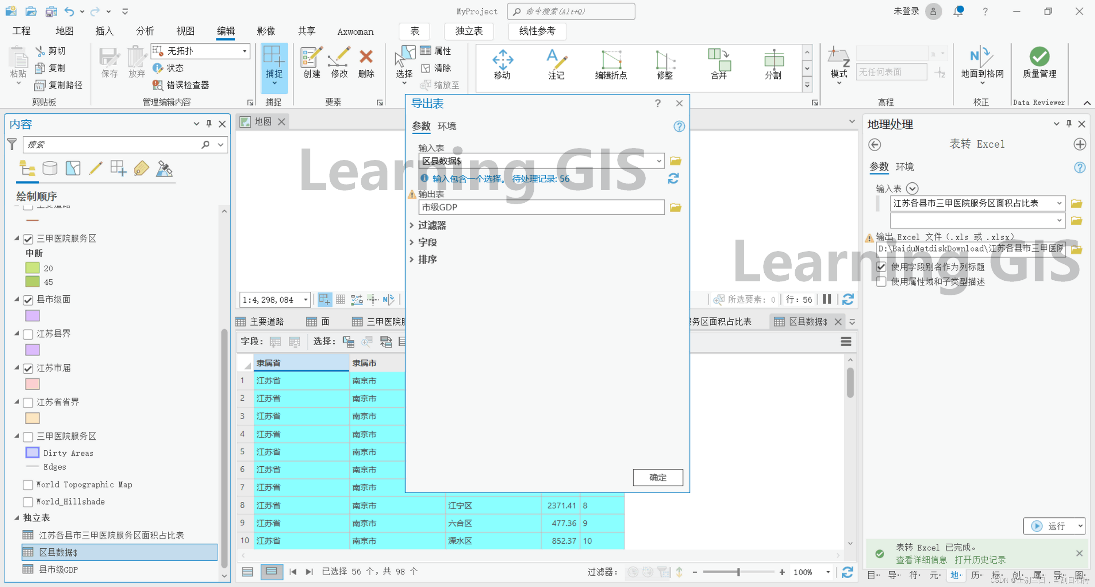Image resolution: width=1095 pixels, height=587 pixels.
Task: Click refresh icon beside pending records message
Action: [673, 178]
